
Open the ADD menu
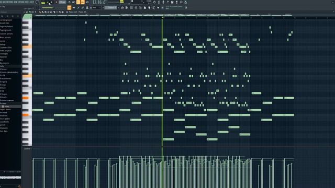pos(4,2)
